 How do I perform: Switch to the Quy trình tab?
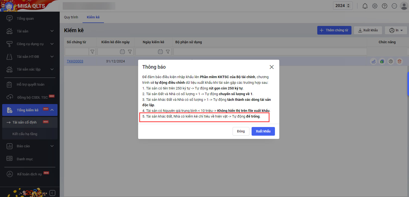[x=71, y=17]
